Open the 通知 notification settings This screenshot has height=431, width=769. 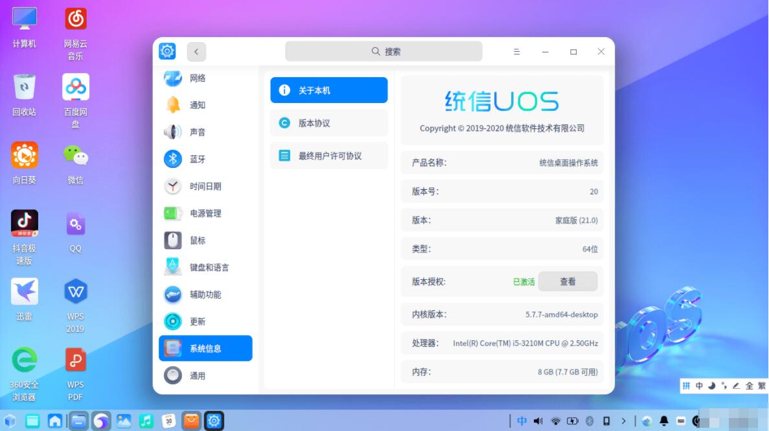tap(205, 105)
